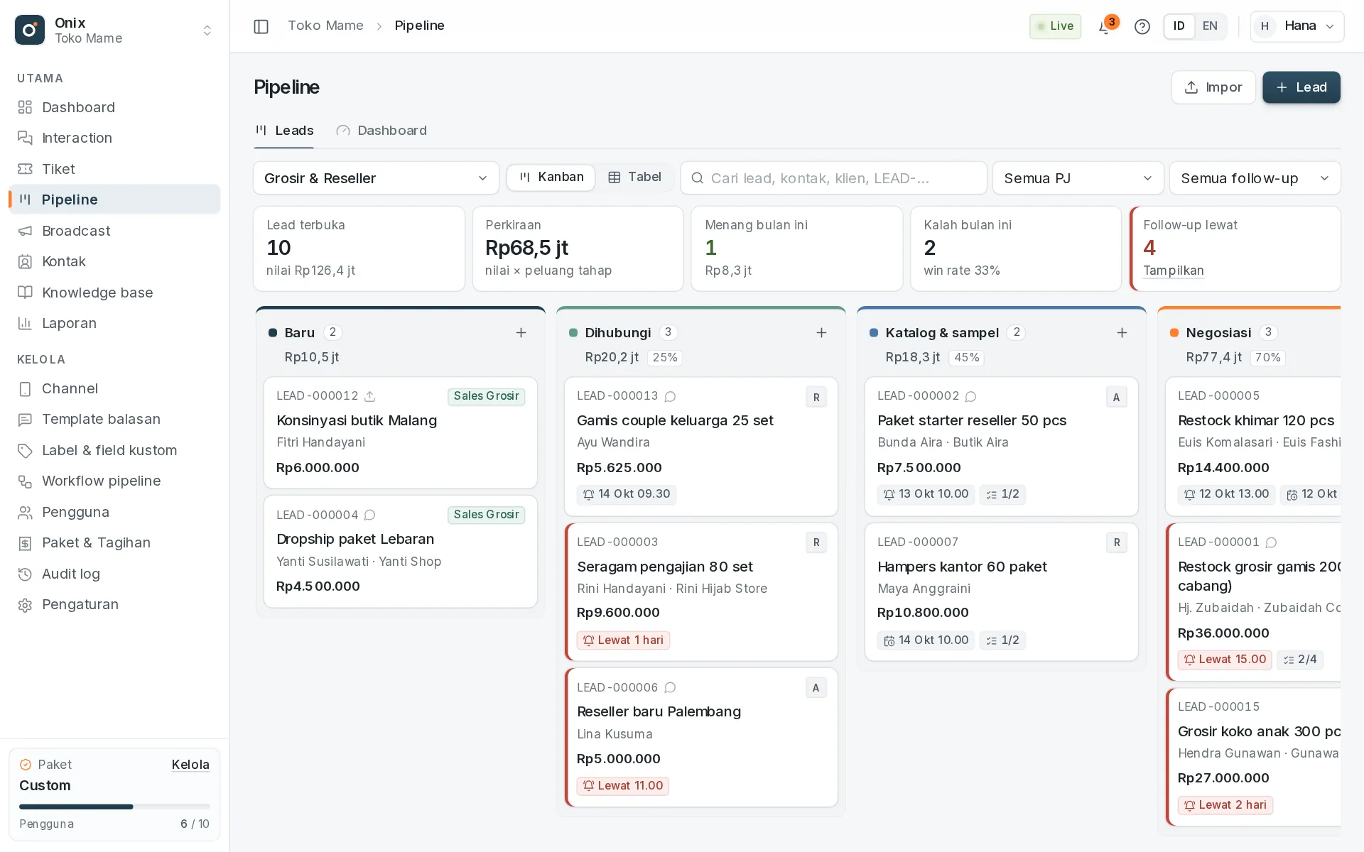Switch to Kanban view

[x=551, y=177]
